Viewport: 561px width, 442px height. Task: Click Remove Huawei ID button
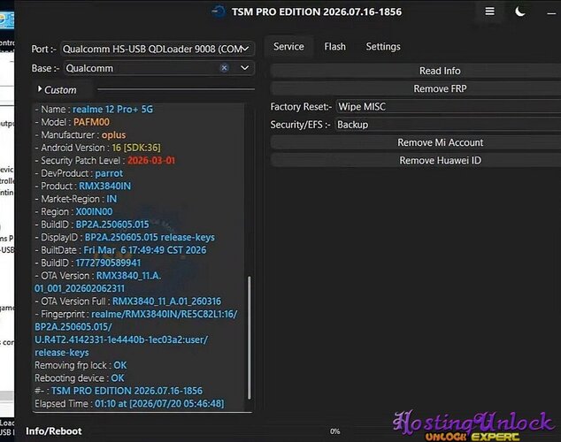tap(416, 160)
